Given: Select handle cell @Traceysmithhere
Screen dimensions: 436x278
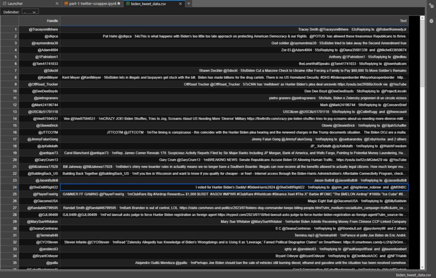Looking at the screenshot, I should click(39, 29).
